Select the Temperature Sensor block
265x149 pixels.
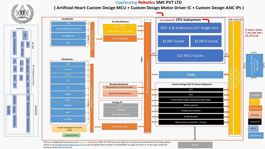pyautogui.click(x=191, y=111)
